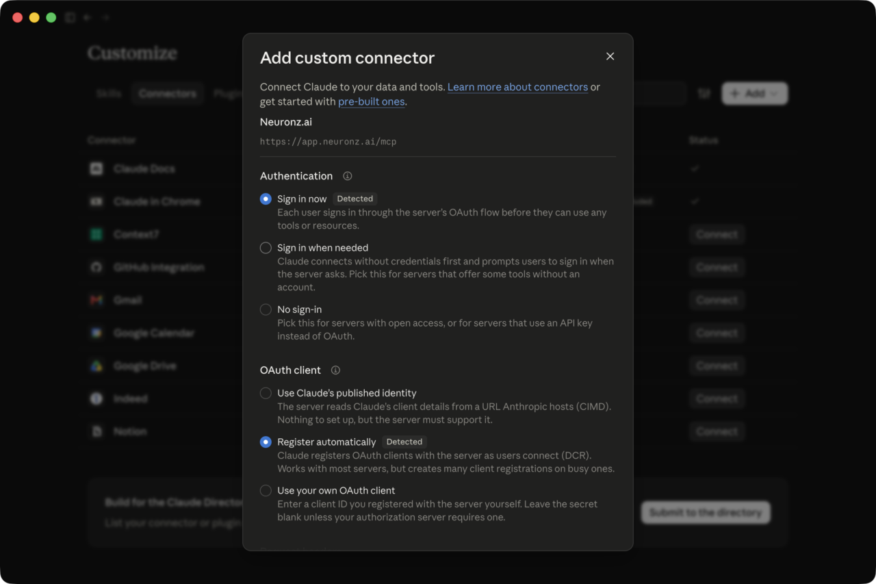This screenshot has width=876, height=584.
Task: Go back with the title bar arrow
Action: pos(88,18)
